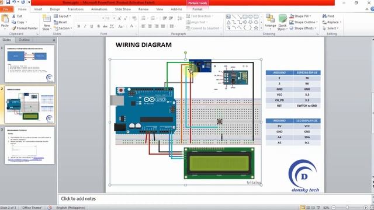Viewport: 374px width, 210px height.
Task: Click the Zoom slider in status bar
Action: 347,208
